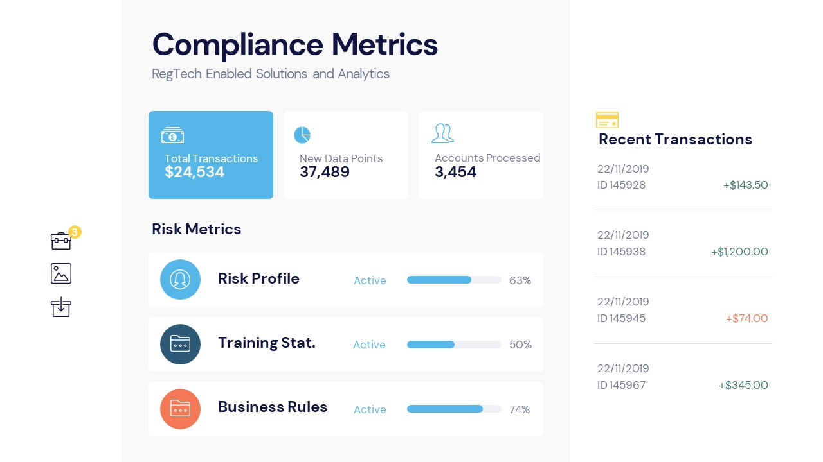Image resolution: width=823 pixels, height=462 pixels.
Task: Click the yellow notification badge showing 3
Action: 75,232
